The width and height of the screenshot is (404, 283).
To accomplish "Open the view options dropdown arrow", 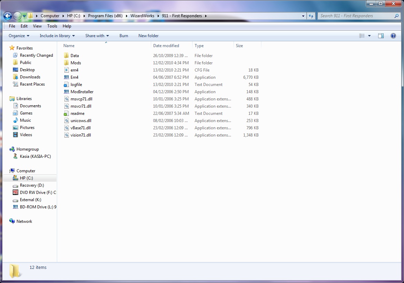I will pos(369,36).
